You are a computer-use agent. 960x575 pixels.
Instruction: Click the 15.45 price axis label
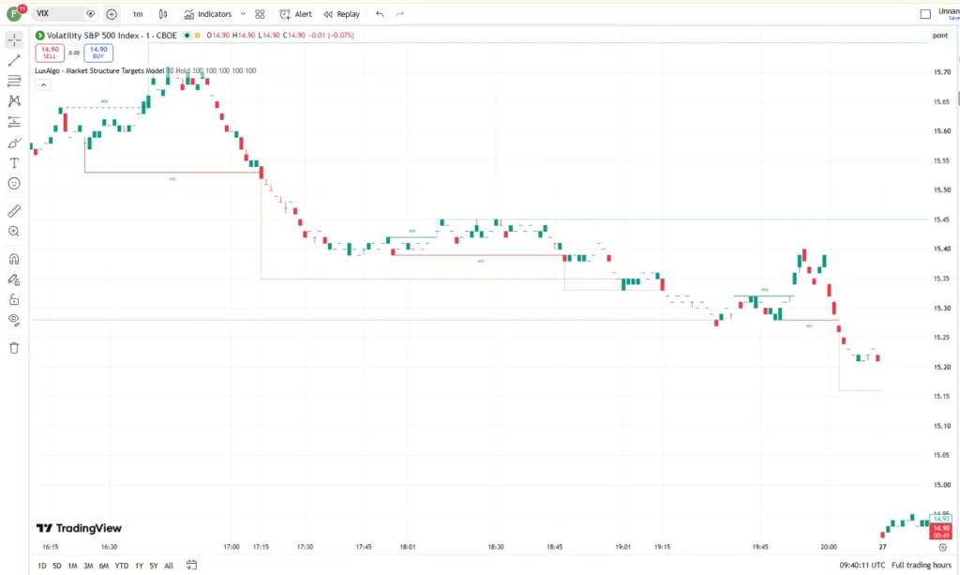[x=941, y=219]
